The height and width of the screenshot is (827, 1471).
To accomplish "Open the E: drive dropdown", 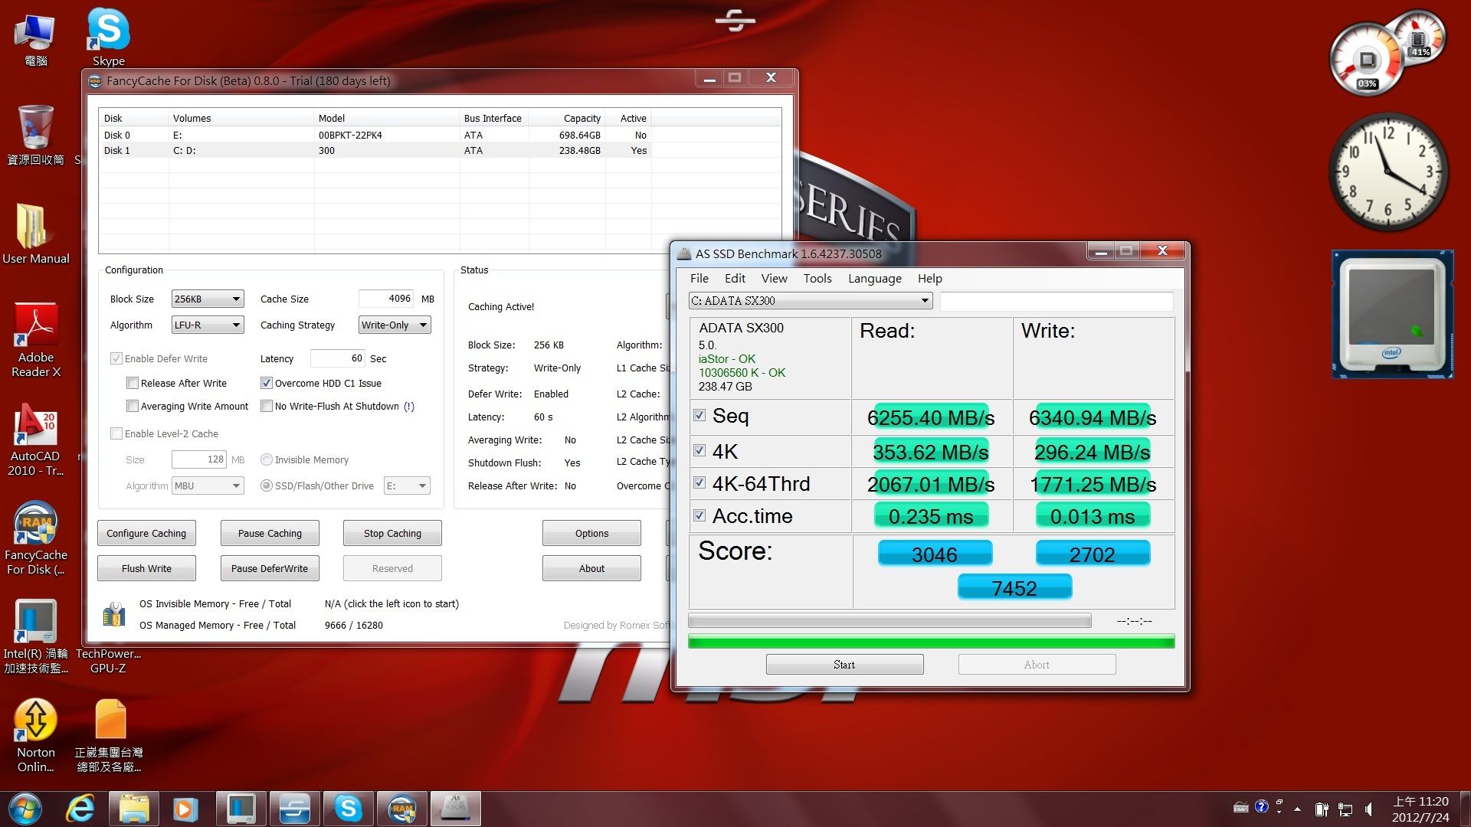I will [x=407, y=485].
